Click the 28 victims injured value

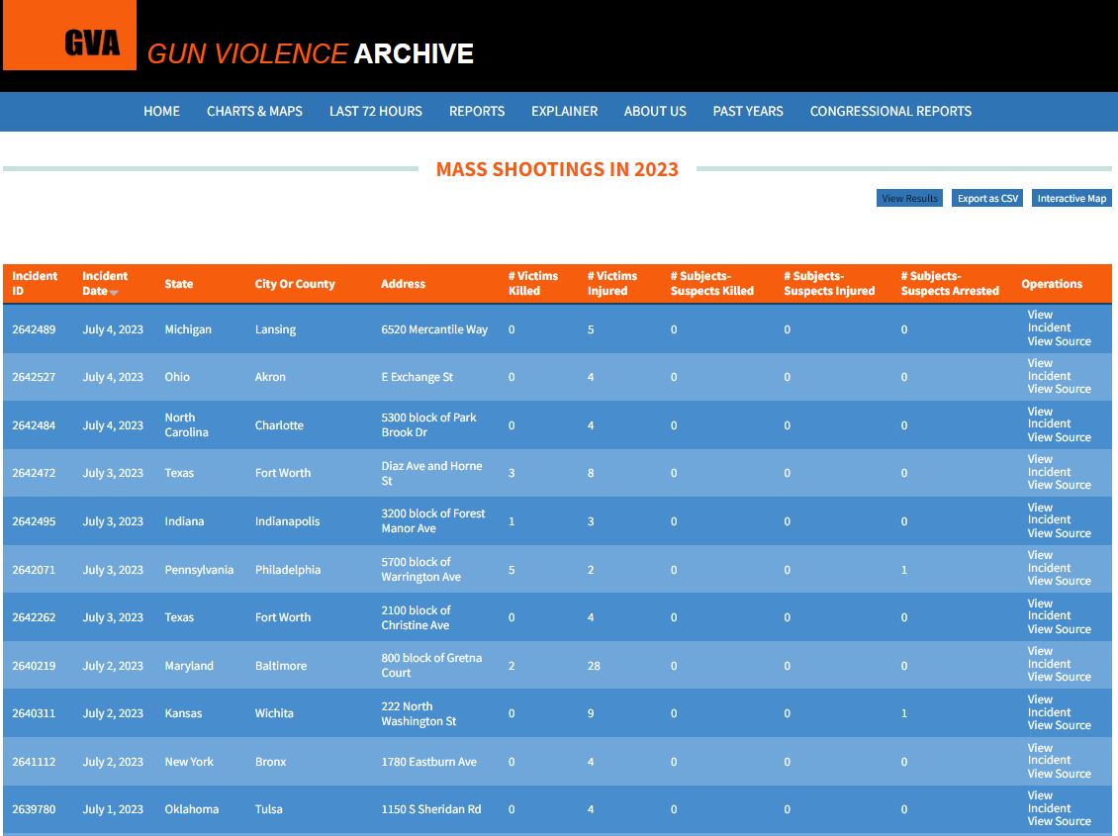point(594,666)
